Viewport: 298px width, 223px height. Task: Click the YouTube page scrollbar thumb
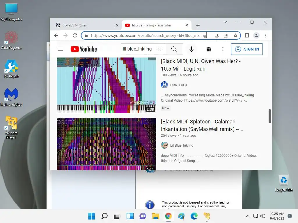pyautogui.click(x=269, y=116)
